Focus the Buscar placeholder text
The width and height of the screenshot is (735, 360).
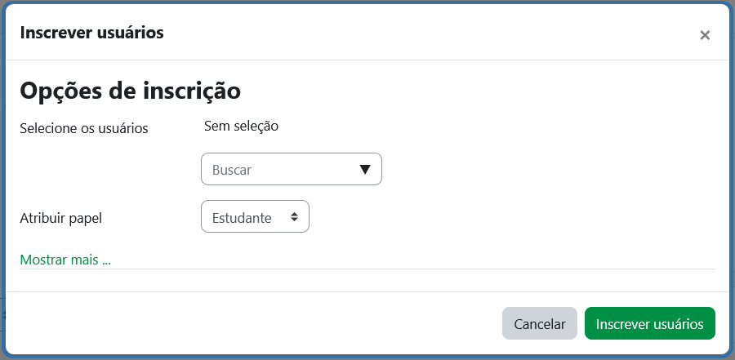pyautogui.click(x=232, y=170)
